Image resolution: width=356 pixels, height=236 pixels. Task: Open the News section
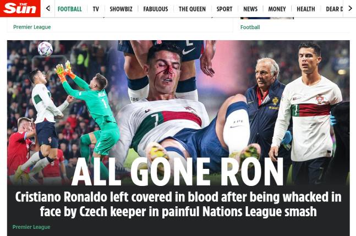250,9
